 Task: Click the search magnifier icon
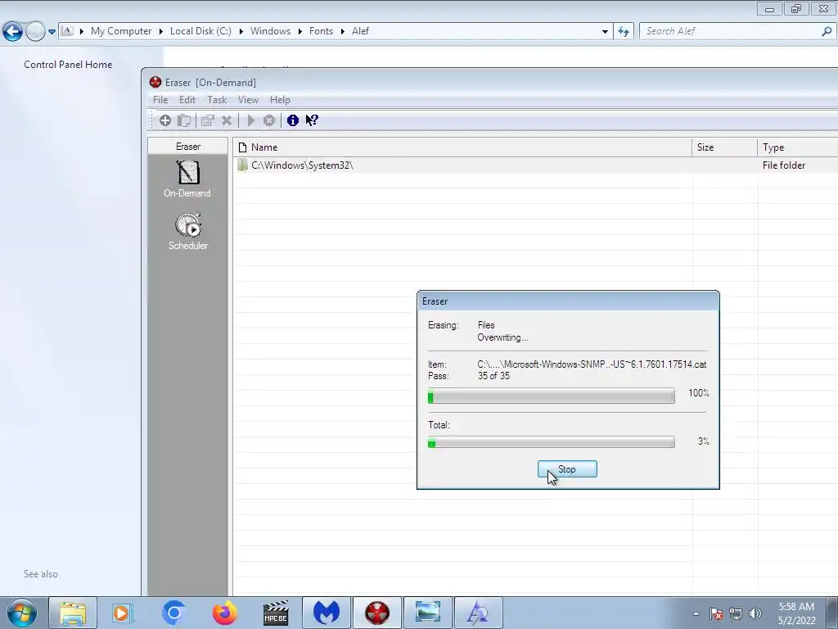(827, 32)
